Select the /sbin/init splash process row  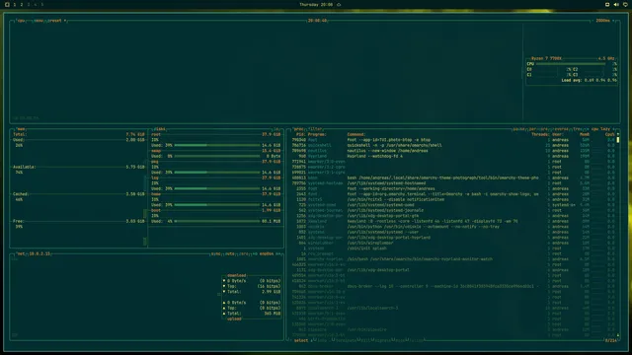click(x=453, y=248)
